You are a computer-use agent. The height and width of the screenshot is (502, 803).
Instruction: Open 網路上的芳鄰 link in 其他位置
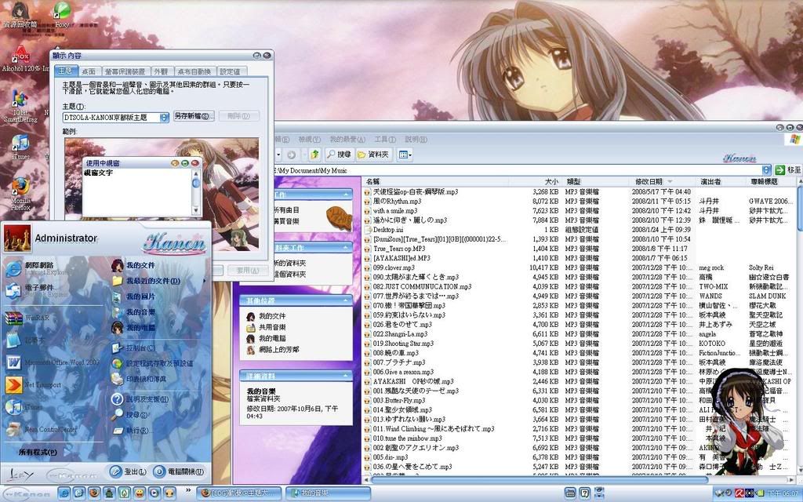278,349
